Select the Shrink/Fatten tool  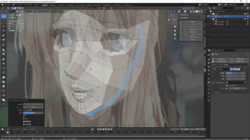pyautogui.click(x=4, y=95)
